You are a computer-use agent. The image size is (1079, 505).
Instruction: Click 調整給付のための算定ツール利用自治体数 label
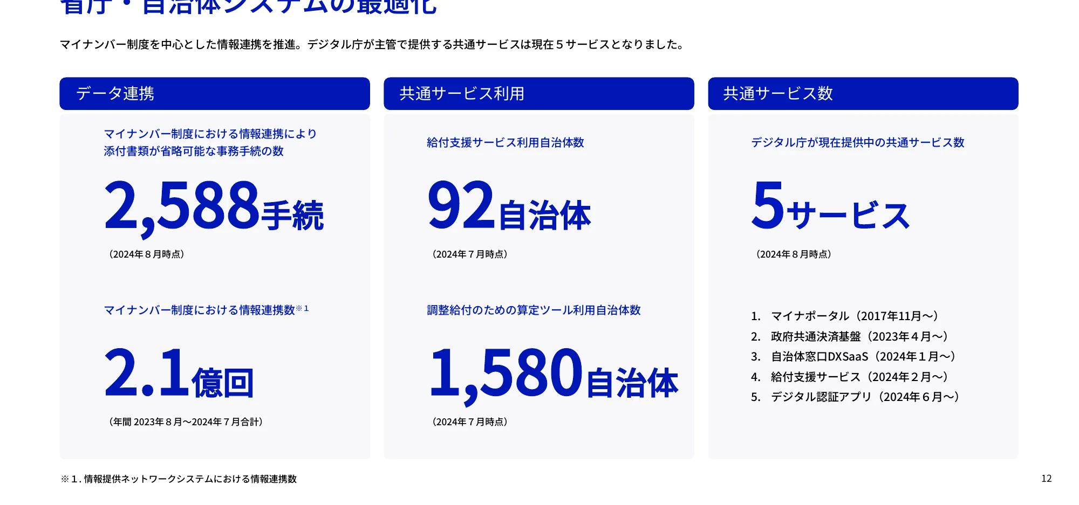534,310
